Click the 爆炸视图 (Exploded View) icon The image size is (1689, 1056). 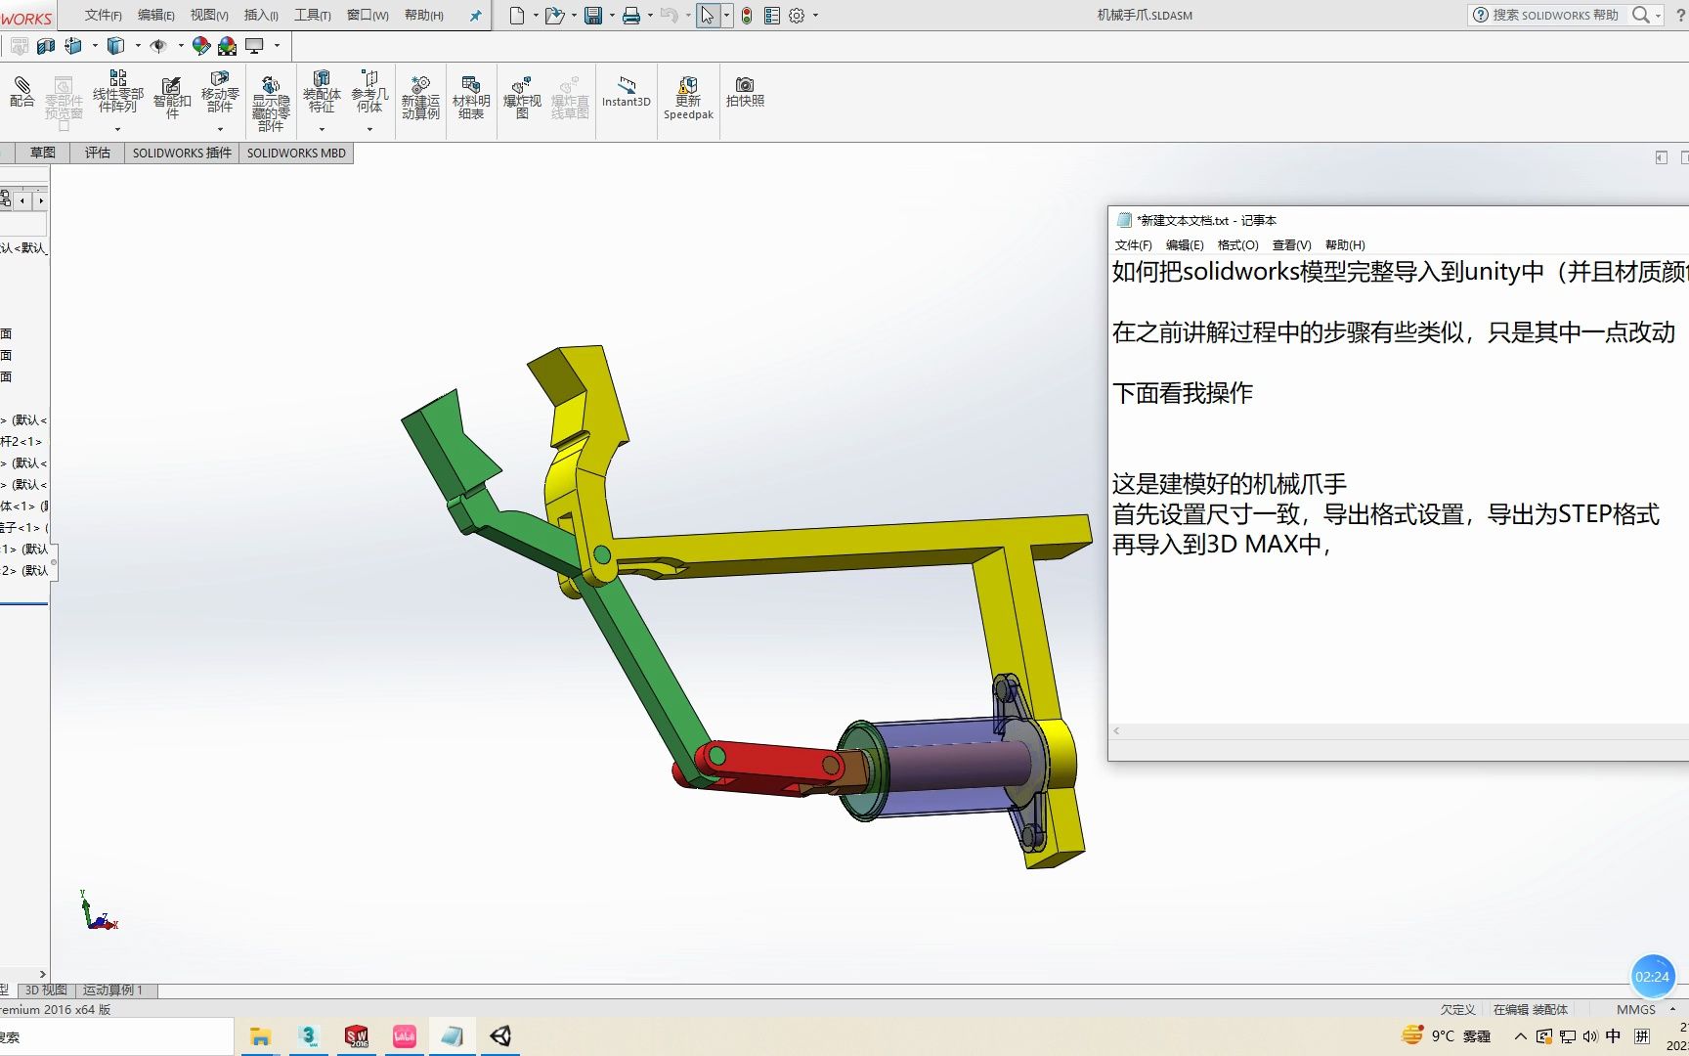[521, 93]
